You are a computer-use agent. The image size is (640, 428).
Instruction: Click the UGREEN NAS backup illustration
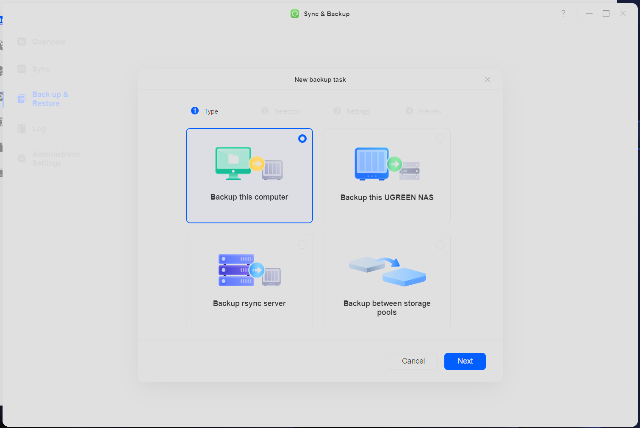point(387,164)
